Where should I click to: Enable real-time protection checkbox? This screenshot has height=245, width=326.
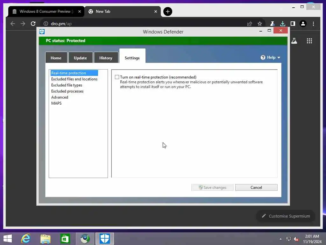117,77
